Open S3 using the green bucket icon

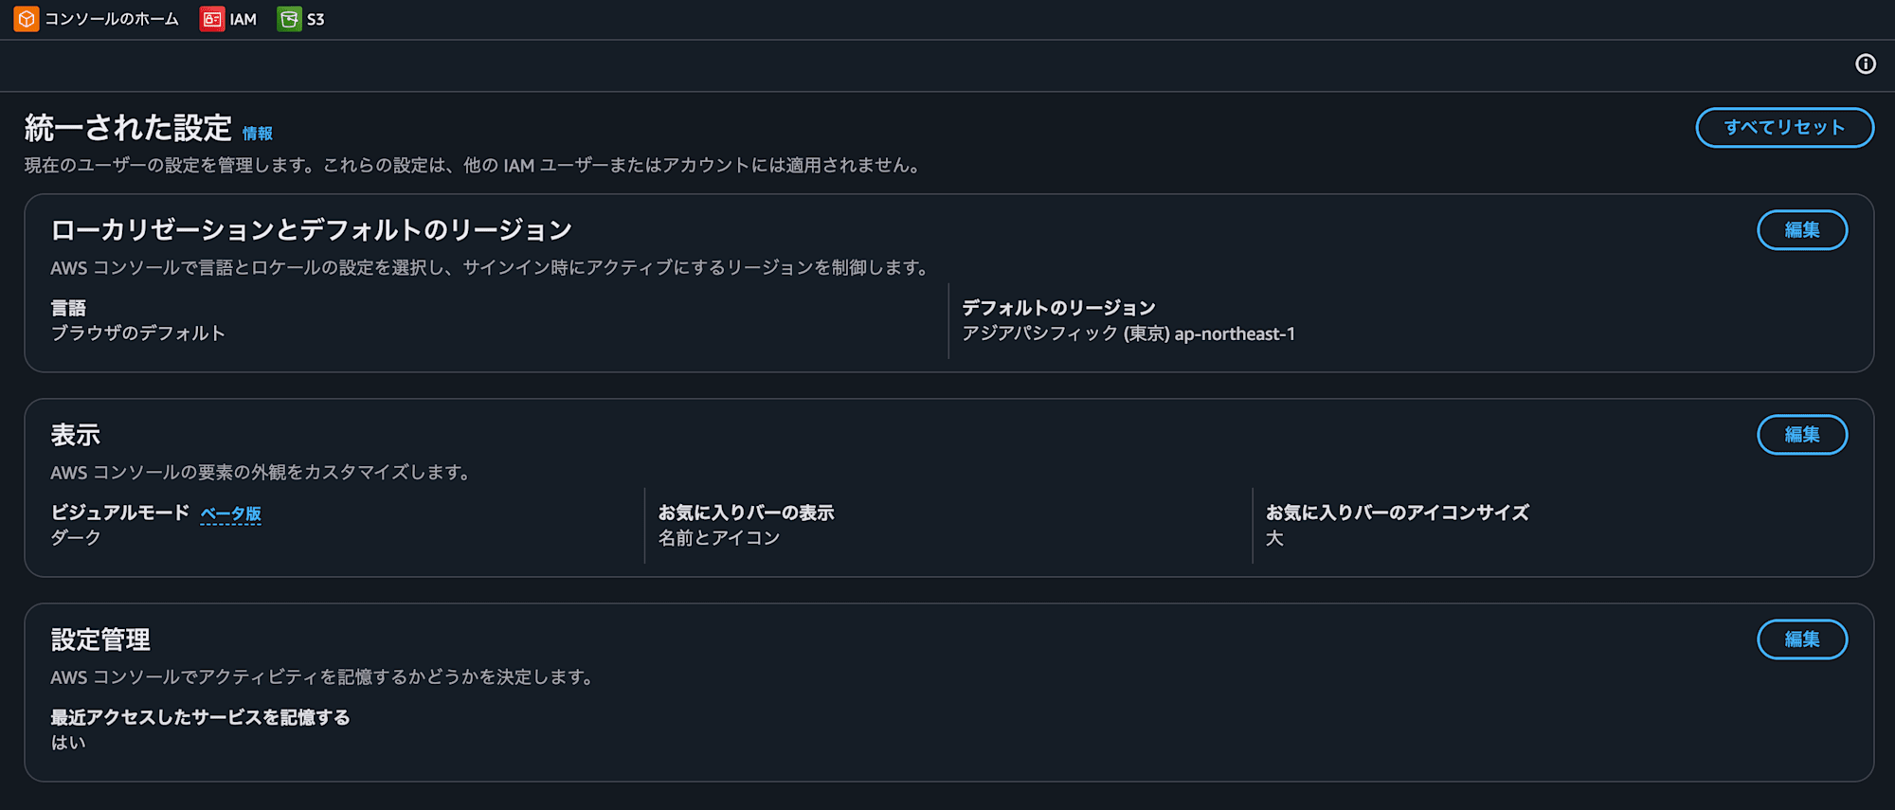(x=287, y=18)
